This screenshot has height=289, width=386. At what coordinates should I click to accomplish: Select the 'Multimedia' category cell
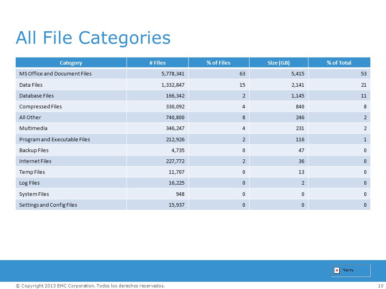71,128
